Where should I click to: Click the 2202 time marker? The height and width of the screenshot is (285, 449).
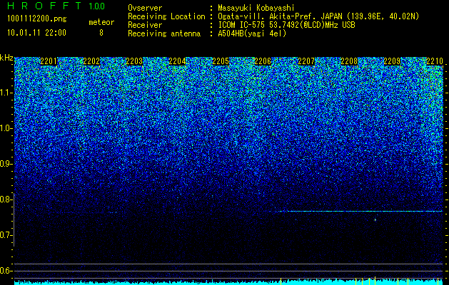click(91, 61)
